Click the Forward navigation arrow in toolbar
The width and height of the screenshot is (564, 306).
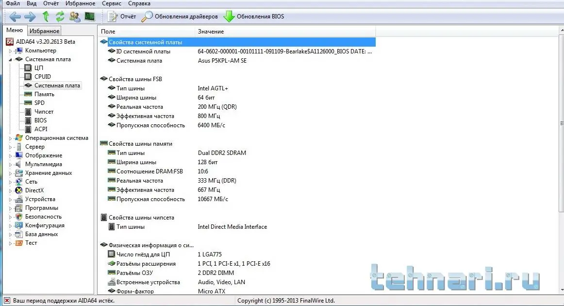click(30, 17)
